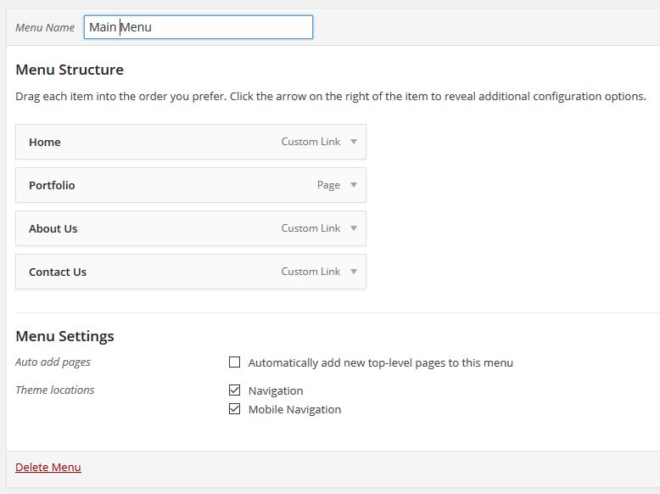Open About Us configuration arrow
Screen dimensions: 660x494
pyautogui.click(x=354, y=228)
